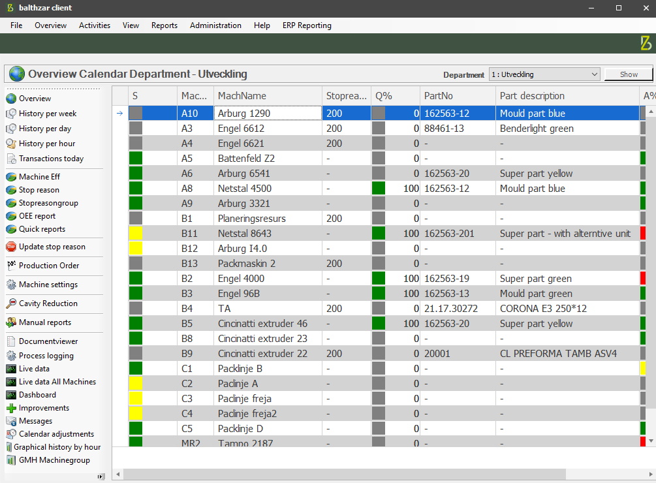Click green Q% swatch of A8 row

tap(379, 189)
